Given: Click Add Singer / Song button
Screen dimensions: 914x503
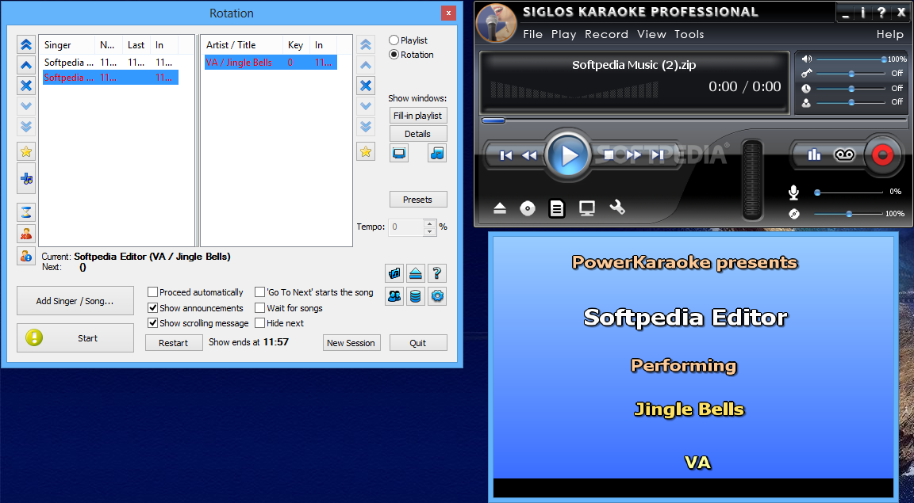Looking at the screenshot, I should click(75, 301).
